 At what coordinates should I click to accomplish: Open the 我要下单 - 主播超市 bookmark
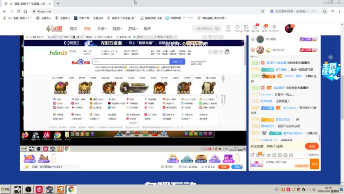point(89,18)
